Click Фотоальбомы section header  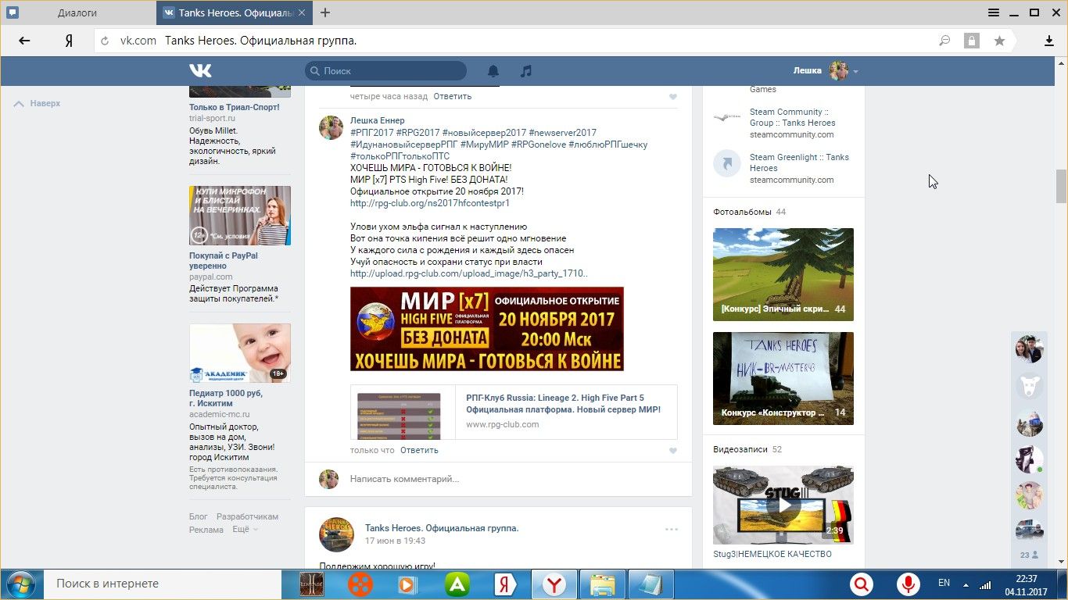click(x=742, y=212)
